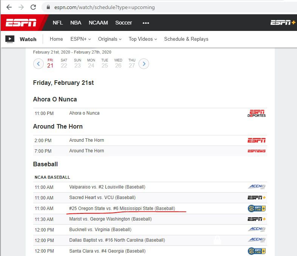Click the ESPN Deportes channel logo
This screenshot has height=256, width=297.
click(256, 113)
